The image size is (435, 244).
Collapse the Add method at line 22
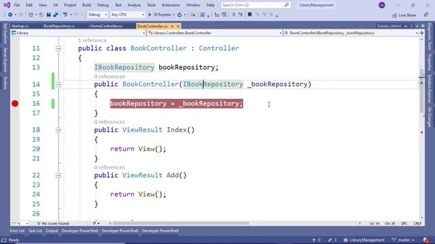coord(58,175)
